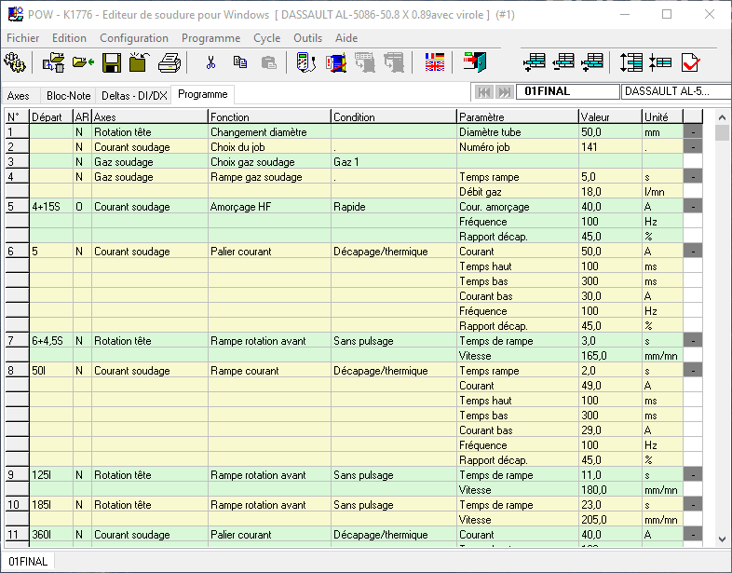Collapse row 7 Rampe rotation avant

(x=693, y=341)
